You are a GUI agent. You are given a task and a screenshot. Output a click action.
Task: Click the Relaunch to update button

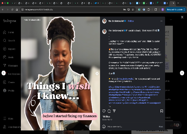click(x=175, y=10)
